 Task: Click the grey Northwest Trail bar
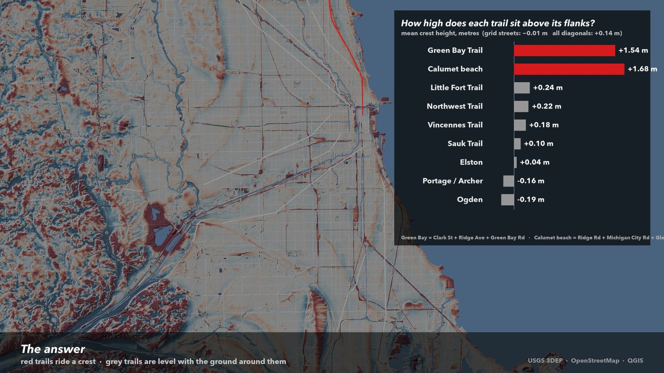(521, 107)
